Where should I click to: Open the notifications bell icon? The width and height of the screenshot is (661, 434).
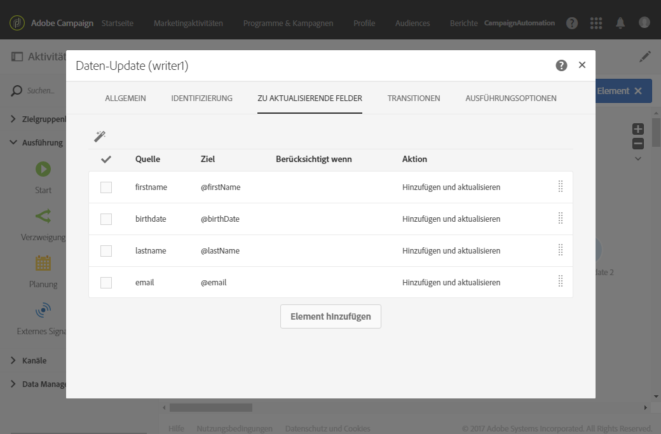click(x=620, y=23)
